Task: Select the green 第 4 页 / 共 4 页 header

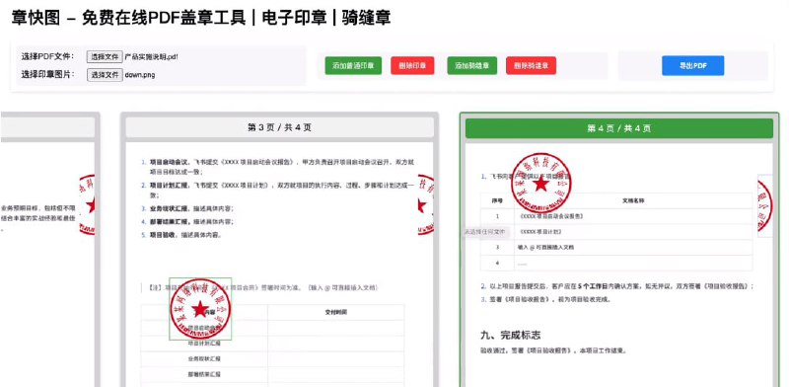Action: (619, 128)
